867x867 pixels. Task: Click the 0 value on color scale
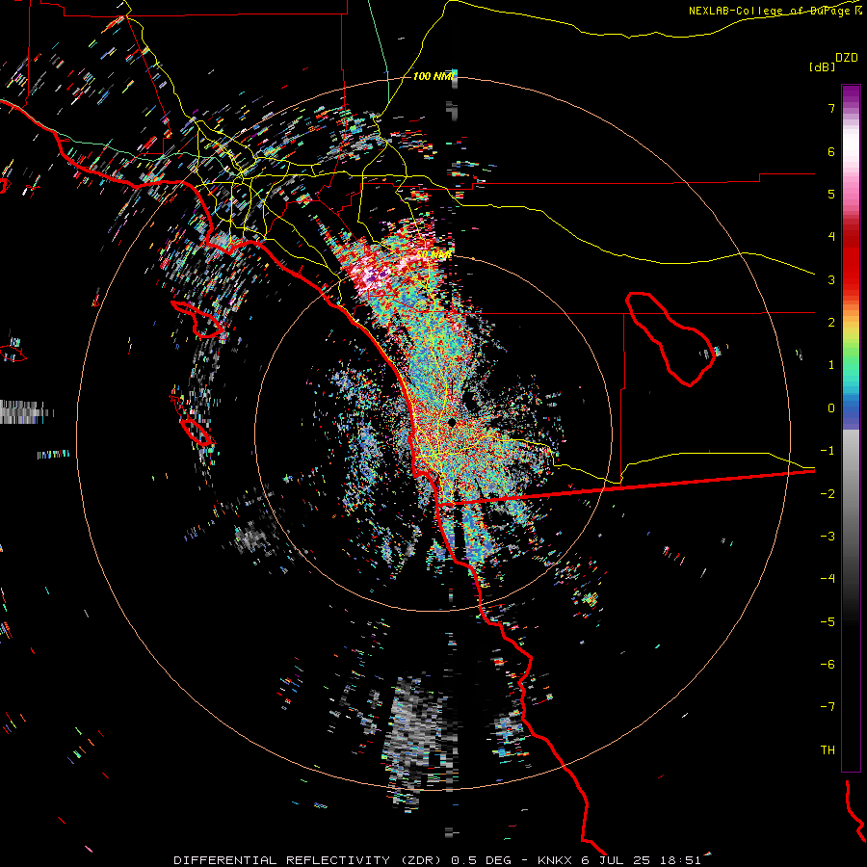[831, 408]
